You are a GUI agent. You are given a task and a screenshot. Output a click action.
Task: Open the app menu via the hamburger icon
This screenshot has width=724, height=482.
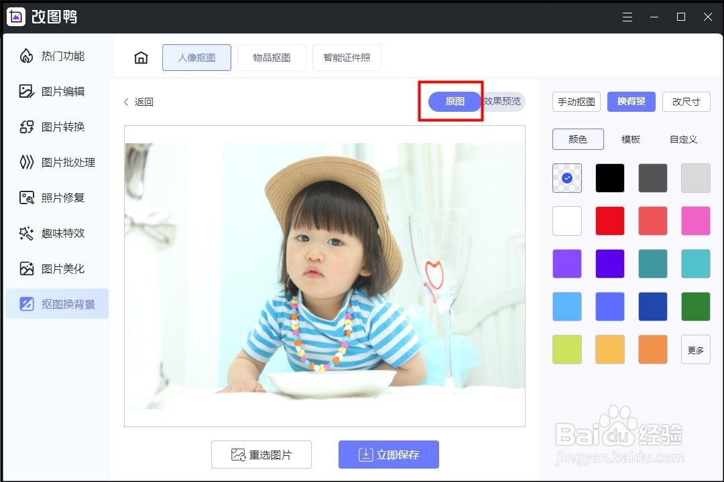pyautogui.click(x=627, y=17)
